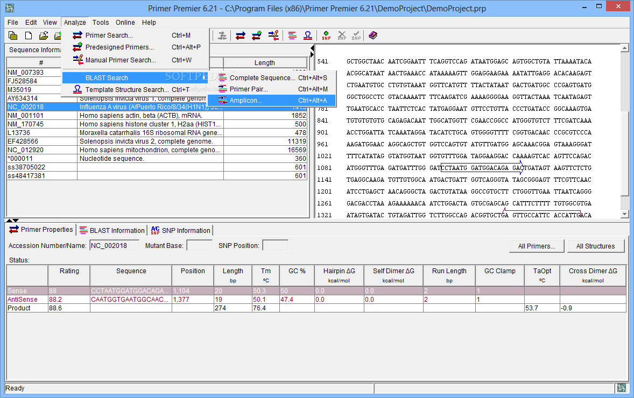Click the All Primers button

pyautogui.click(x=537, y=246)
